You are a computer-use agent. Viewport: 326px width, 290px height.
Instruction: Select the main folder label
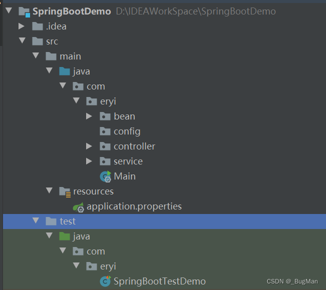[70, 56]
